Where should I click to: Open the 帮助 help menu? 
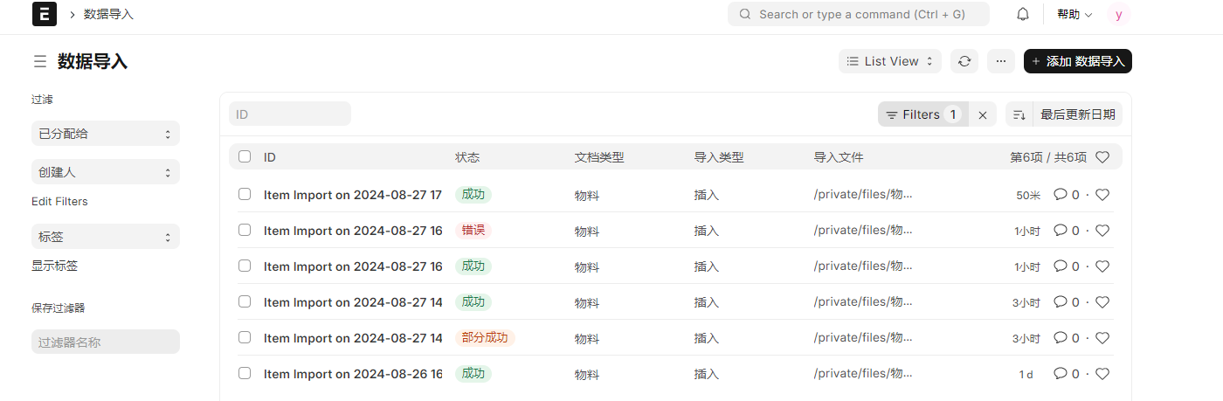point(1074,14)
